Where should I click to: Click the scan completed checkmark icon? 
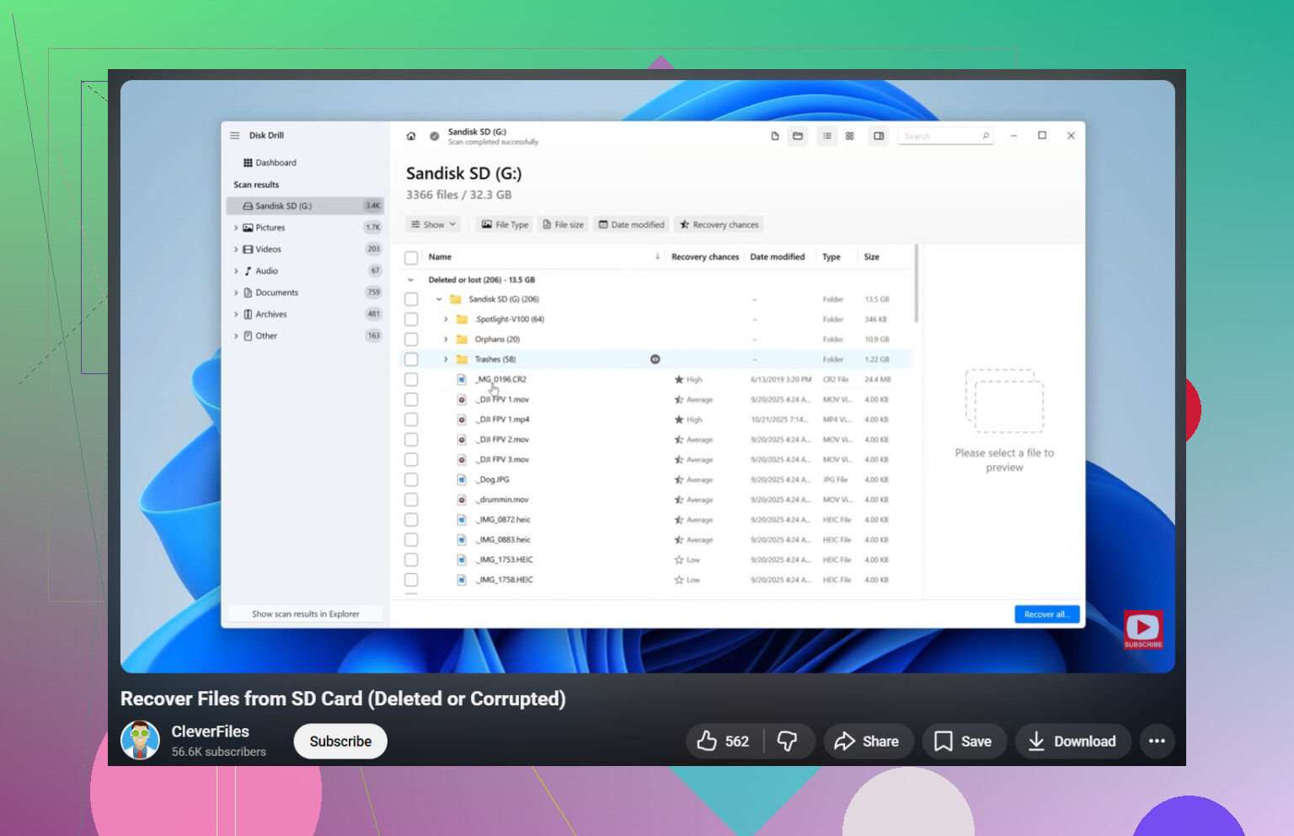click(435, 136)
